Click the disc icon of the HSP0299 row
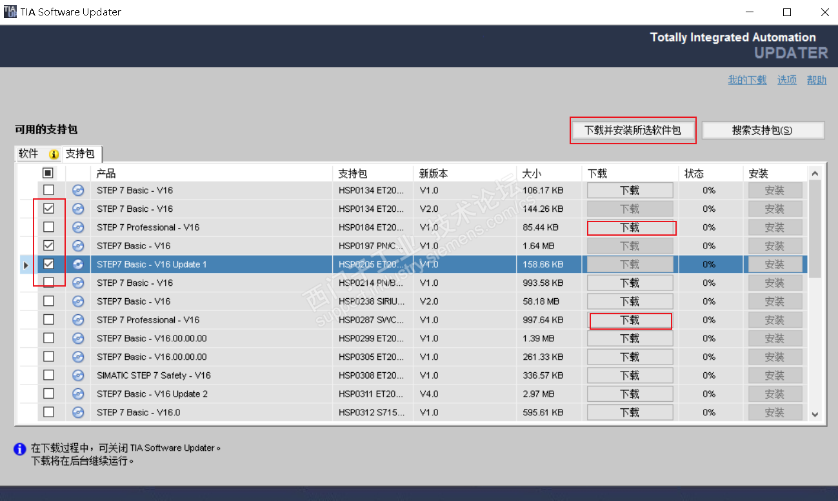Image resolution: width=838 pixels, height=501 pixels. [78, 338]
